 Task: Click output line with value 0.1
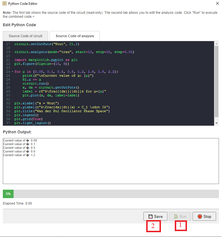click(x=19, y=144)
